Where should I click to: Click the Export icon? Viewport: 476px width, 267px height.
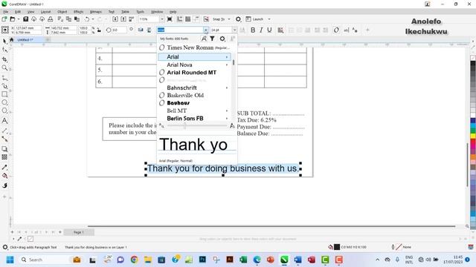123,19
